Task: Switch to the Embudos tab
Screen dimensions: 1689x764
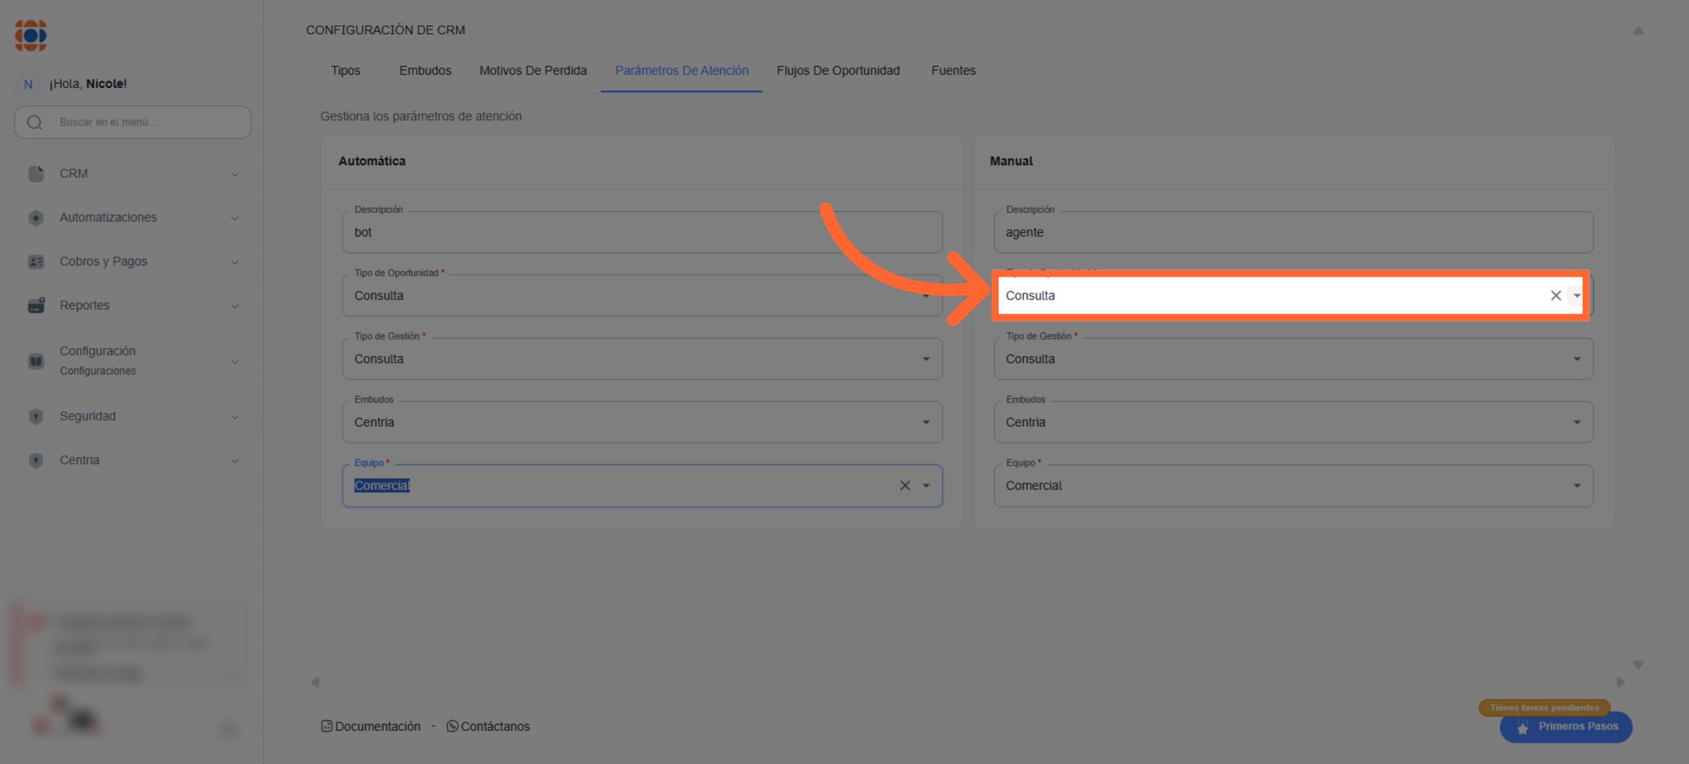Action: point(425,70)
